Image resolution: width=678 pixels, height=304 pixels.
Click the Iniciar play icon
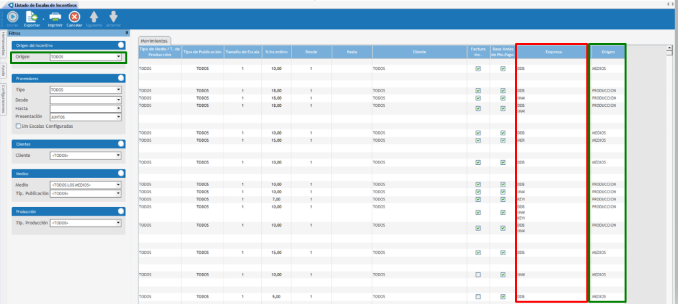[13, 16]
